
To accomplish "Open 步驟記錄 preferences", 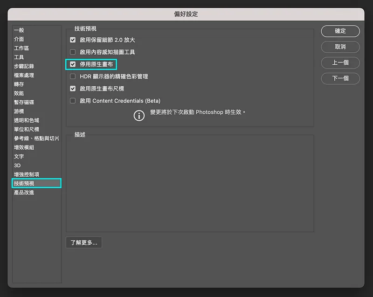I will point(37,66).
